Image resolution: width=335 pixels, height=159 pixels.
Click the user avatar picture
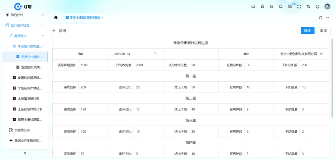click(327, 7)
